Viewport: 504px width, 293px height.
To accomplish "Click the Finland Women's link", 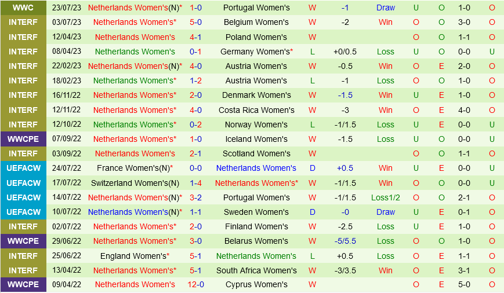I will [256, 226].
